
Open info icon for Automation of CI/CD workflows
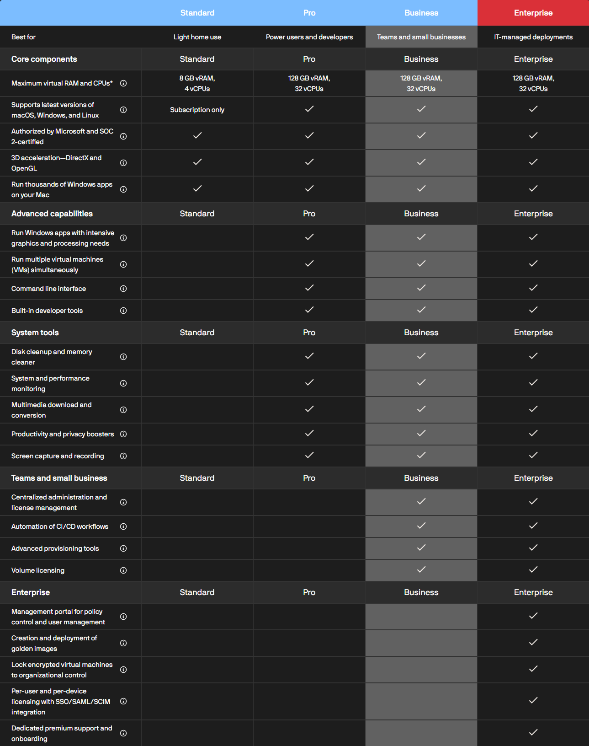point(123,526)
